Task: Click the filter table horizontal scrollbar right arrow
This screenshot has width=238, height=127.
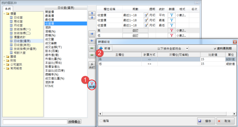Action: (x=235, y=114)
